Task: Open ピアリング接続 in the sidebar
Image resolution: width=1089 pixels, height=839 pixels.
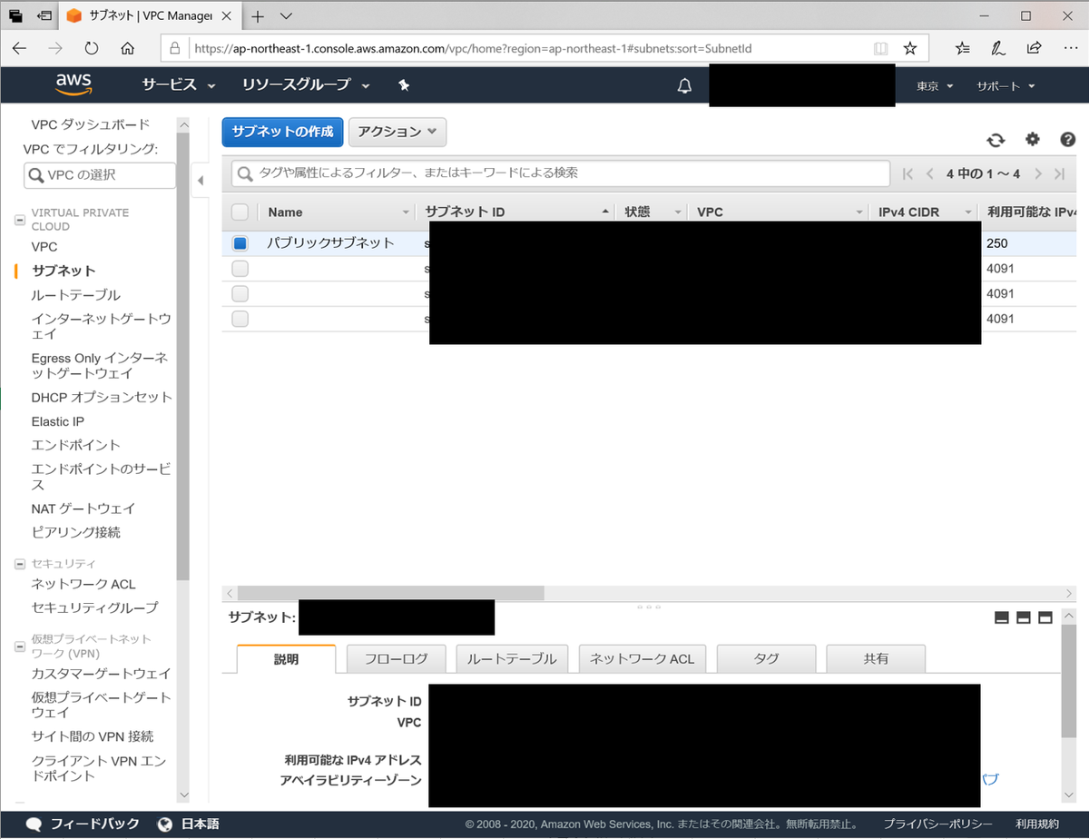Action: pos(75,532)
